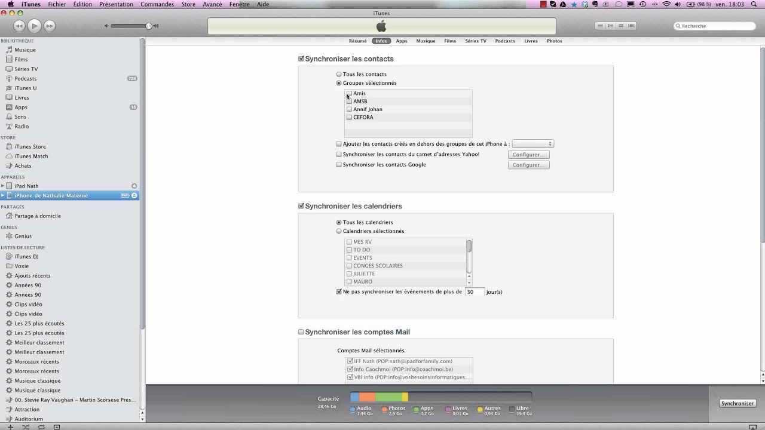Eject iPhone de Nathalie Materne

click(x=134, y=195)
